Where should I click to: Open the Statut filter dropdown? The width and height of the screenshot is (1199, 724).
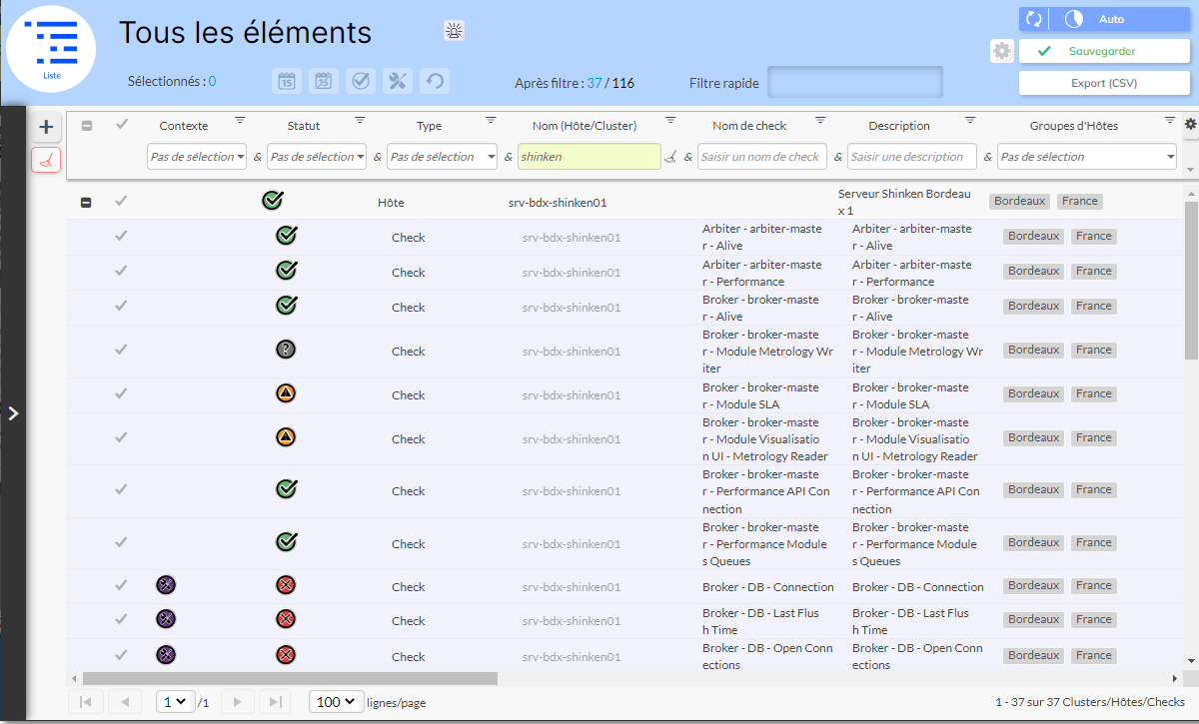point(318,157)
